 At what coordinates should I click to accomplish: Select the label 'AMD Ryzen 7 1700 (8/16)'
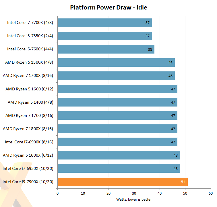pyautogui.click(x=29, y=115)
